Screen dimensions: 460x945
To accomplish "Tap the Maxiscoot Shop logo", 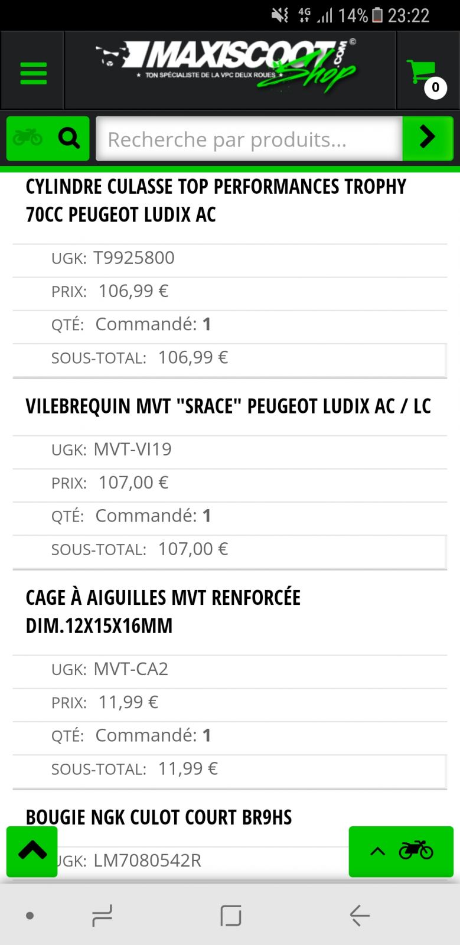I will (227, 65).
